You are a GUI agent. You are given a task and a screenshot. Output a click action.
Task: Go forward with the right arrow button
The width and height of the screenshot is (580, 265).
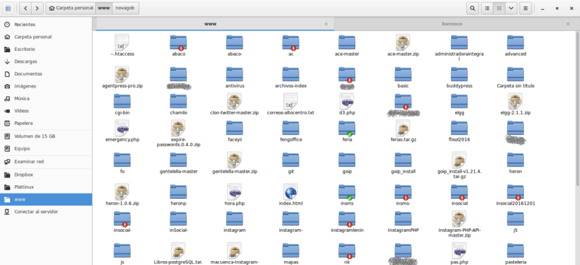point(37,8)
